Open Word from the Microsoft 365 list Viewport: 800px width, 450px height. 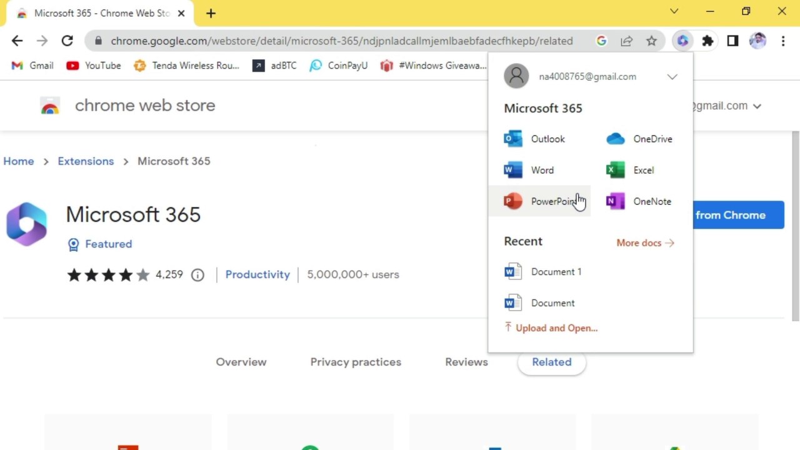(x=529, y=170)
